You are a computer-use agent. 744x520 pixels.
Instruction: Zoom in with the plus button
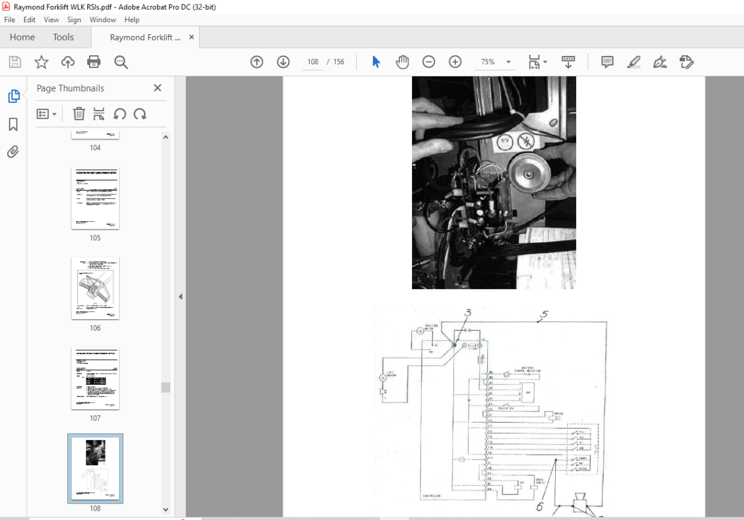click(455, 62)
